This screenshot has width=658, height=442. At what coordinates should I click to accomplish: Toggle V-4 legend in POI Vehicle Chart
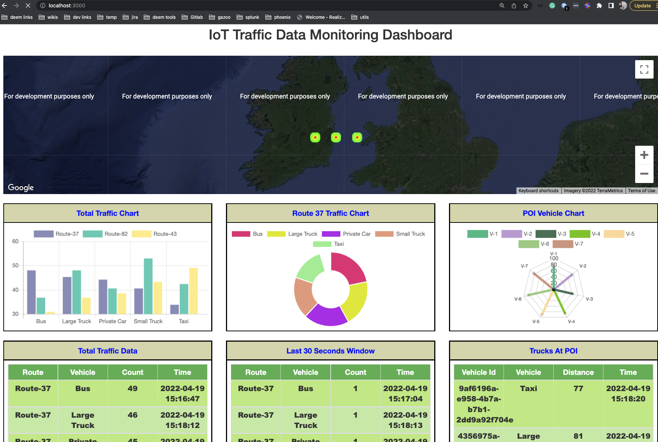585,234
